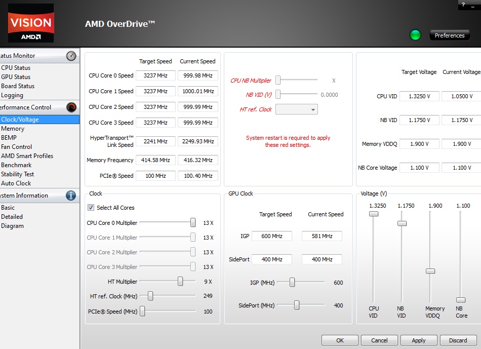Click HyperTransport target speed 2241 MHz

click(155, 141)
